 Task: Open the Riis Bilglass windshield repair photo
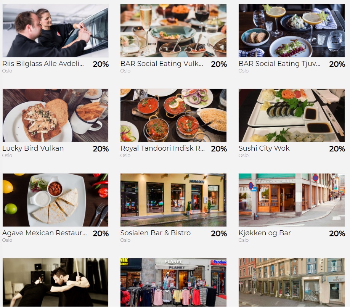[x=55, y=31]
